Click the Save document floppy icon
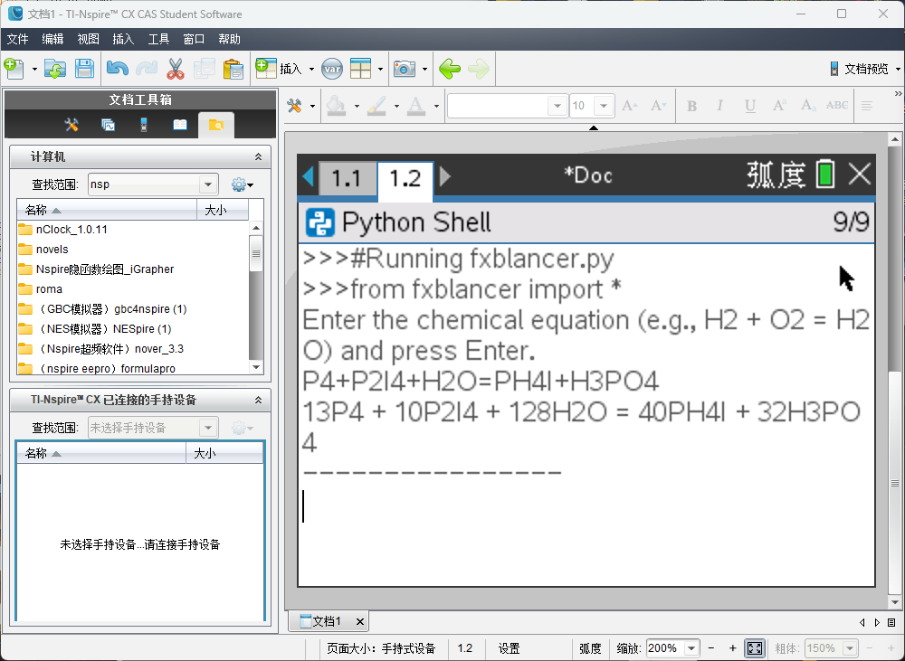 click(x=84, y=69)
